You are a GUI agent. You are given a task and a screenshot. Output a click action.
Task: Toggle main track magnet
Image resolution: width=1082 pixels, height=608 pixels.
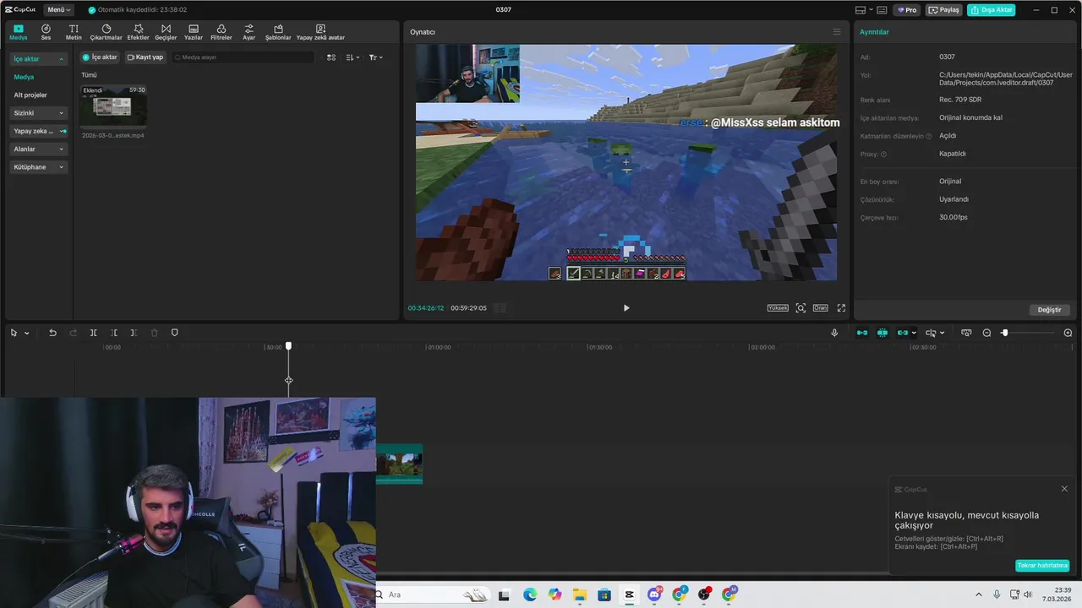pos(862,333)
